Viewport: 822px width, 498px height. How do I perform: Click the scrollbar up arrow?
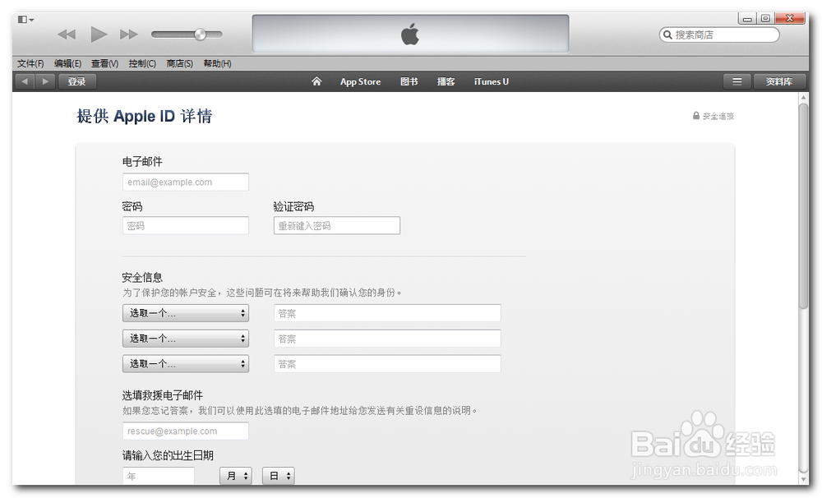[803, 98]
